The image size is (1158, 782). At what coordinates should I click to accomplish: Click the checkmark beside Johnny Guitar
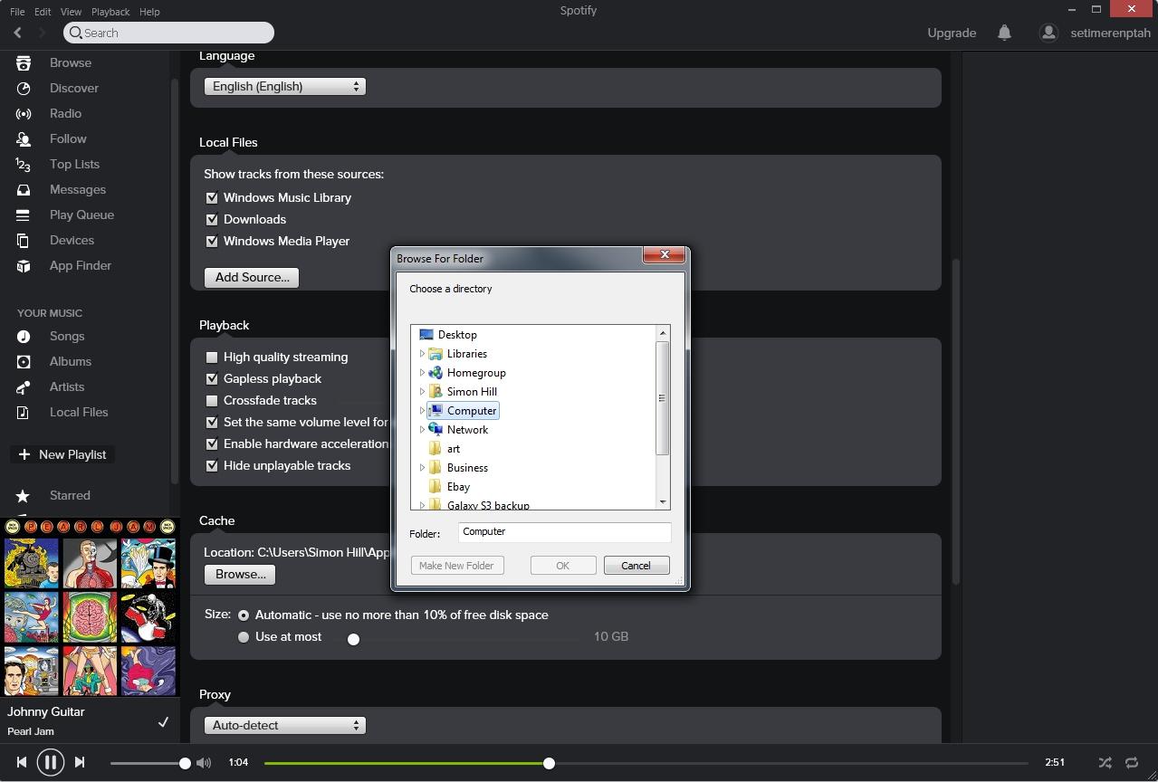click(164, 721)
